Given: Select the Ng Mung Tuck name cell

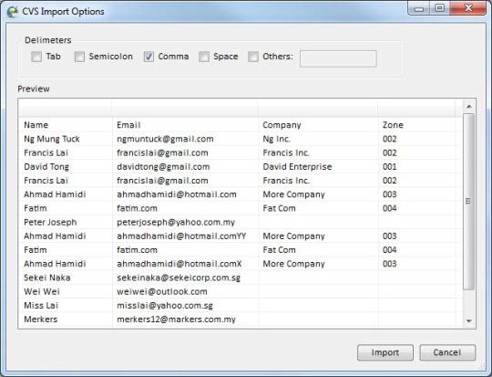Looking at the screenshot, I should click(x=66, y=139).
